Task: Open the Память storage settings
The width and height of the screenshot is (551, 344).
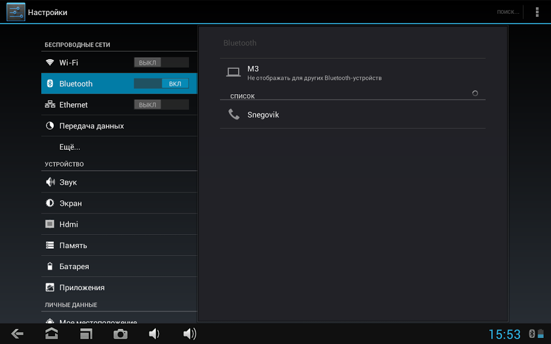Action: pyautogui.click(x=119, y=245)
